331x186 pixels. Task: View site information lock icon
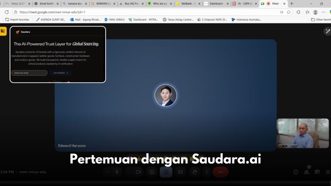click(x=16, y=12)
